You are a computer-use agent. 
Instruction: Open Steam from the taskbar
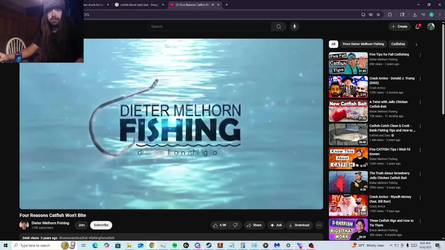tap(209, 245)
